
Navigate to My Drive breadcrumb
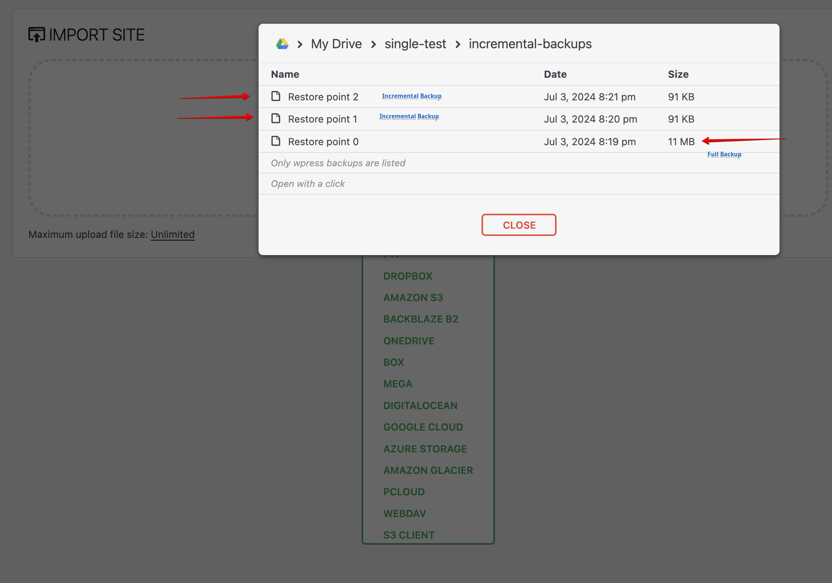336,44
